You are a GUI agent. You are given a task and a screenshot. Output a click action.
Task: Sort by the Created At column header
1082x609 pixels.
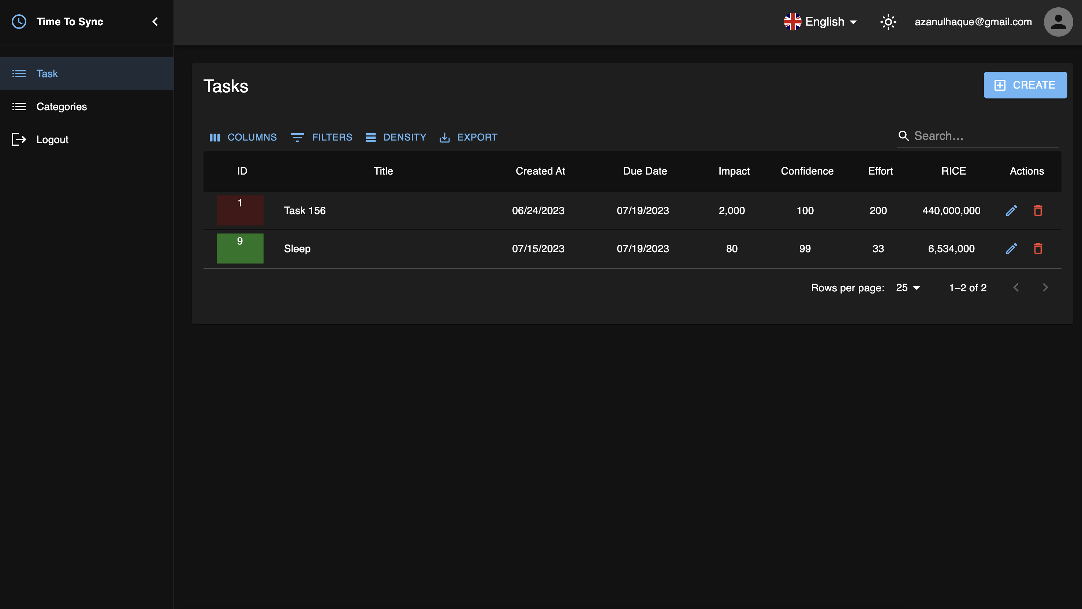(540, 171)
